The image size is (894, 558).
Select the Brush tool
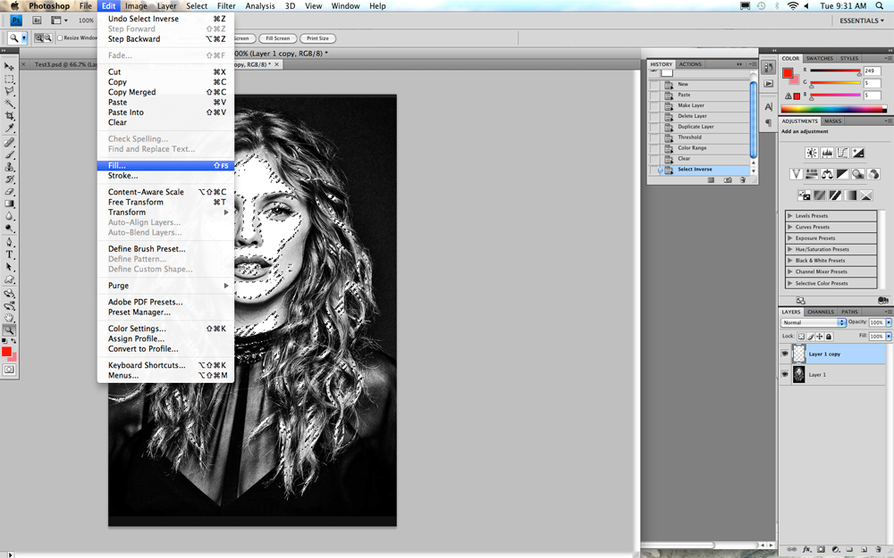click(x=9, y=154)
